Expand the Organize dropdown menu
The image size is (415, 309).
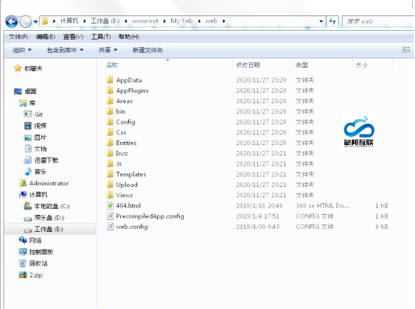click(x=22, y=50)
